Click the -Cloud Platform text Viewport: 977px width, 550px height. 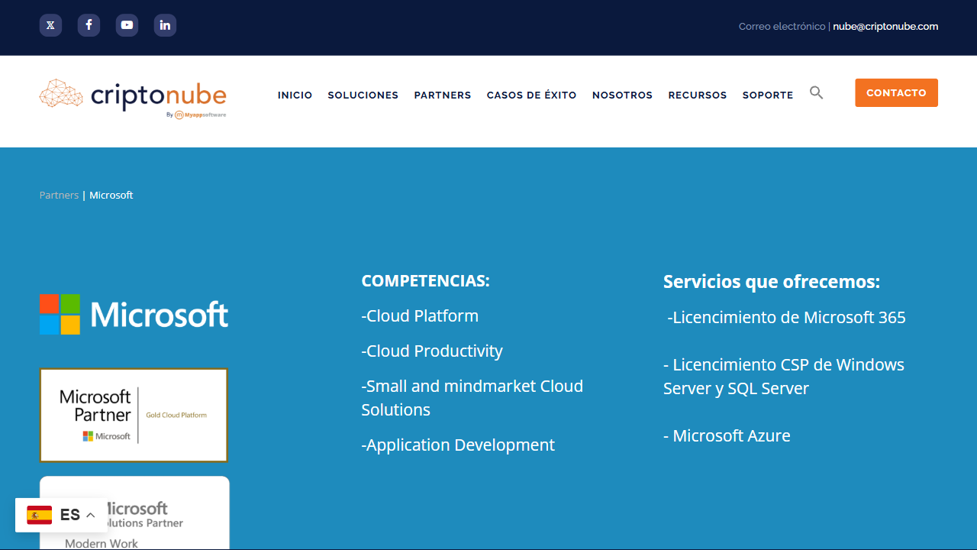point(420,315)
